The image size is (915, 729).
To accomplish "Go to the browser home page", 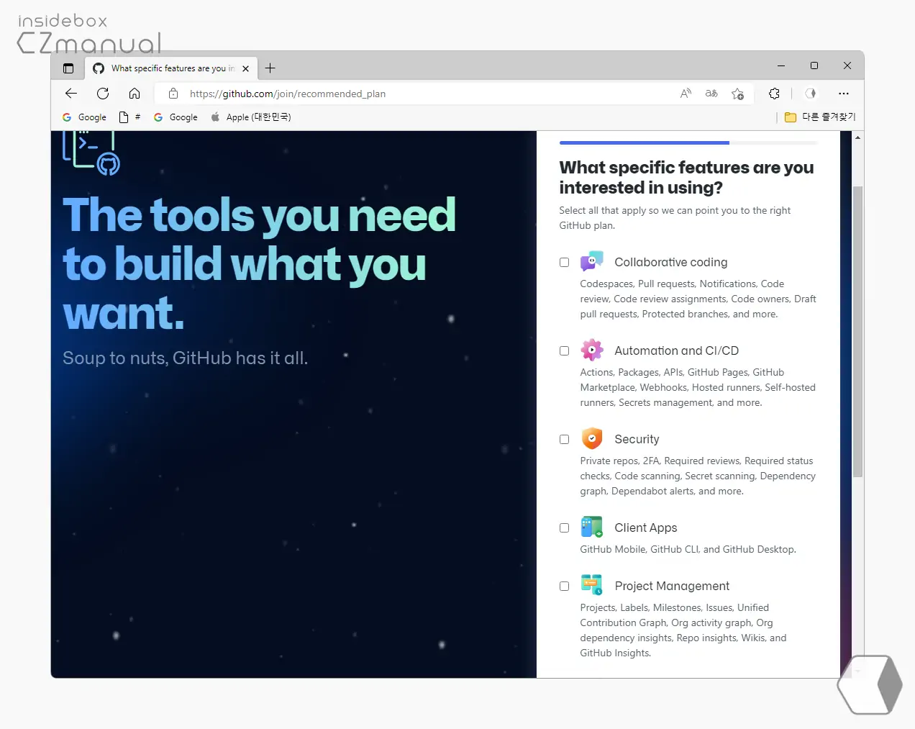I will point(135,94).
